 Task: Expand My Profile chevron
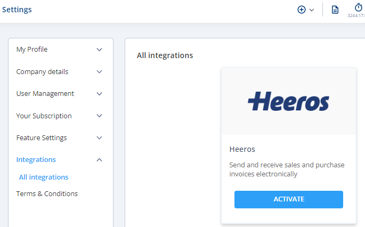click(x=100, y=50)
